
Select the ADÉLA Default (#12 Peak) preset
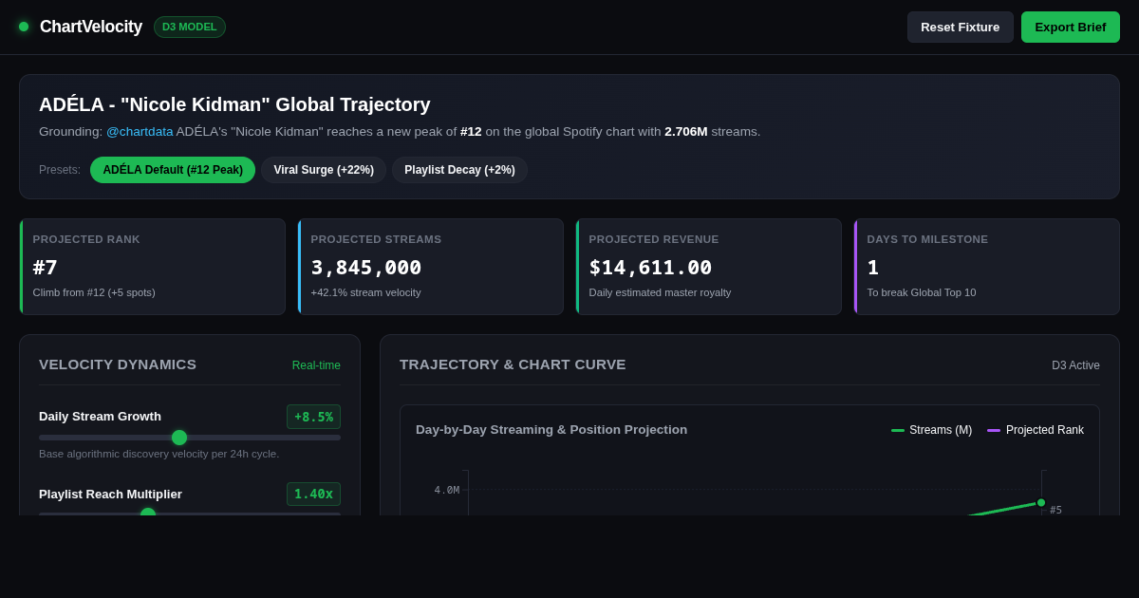pyautogui.click(x=173, y=170)
